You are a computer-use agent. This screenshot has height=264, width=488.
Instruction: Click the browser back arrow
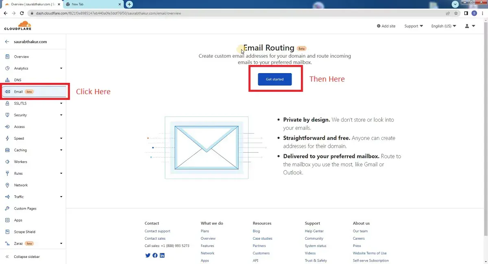click(x=5, y=13)
